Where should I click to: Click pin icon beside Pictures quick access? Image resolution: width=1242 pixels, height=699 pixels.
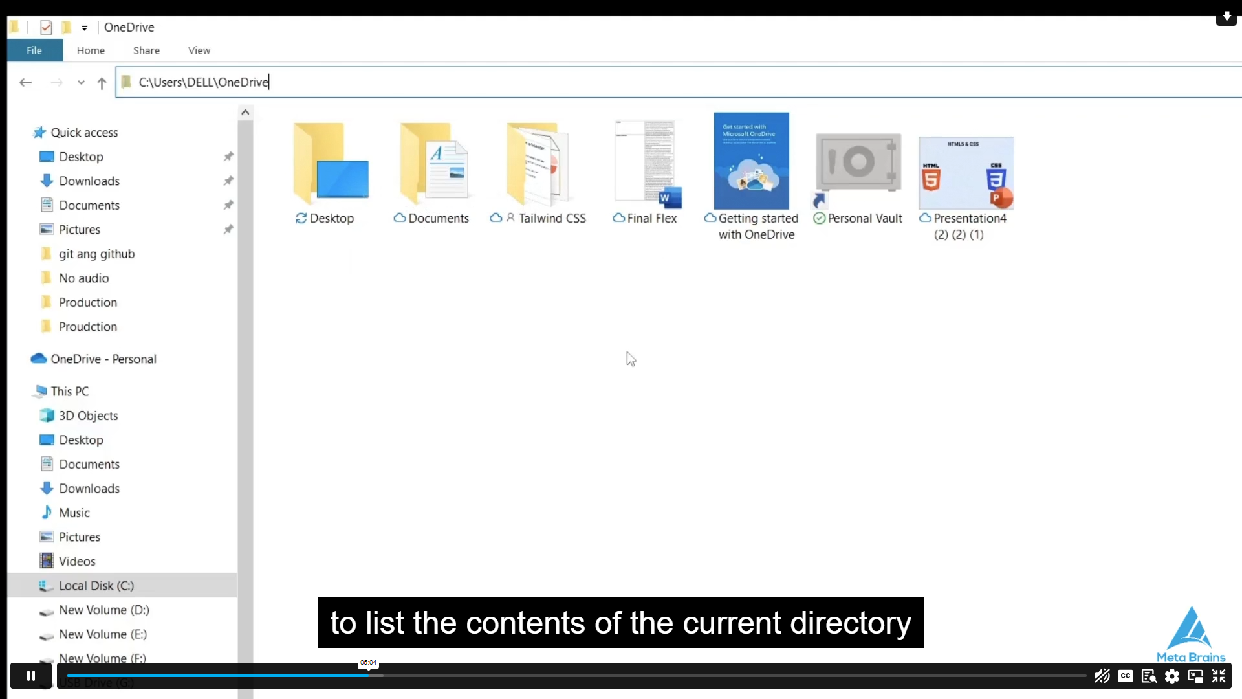coord(228,230)
